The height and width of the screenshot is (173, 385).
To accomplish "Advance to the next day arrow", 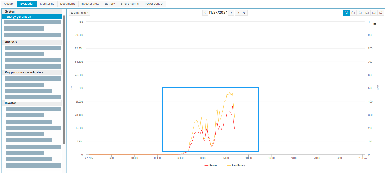I will point(231,13).
